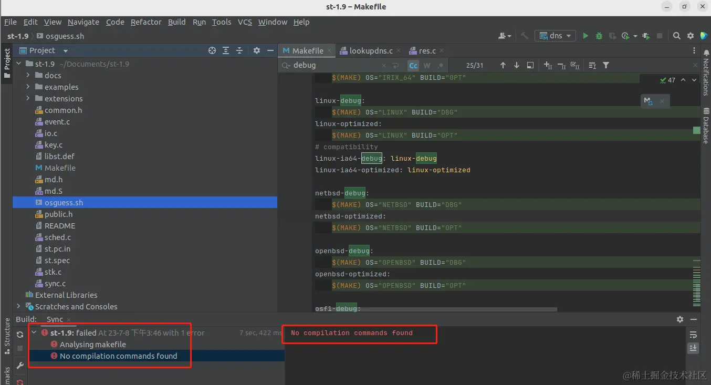The width and height of the screenshot is (711, 385).
Task: Click the Project vertical side tab
Action: 7,63
